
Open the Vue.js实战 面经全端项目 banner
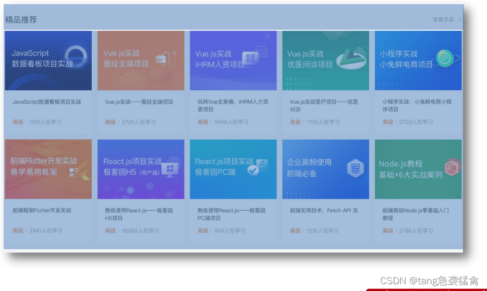(141, 60)
